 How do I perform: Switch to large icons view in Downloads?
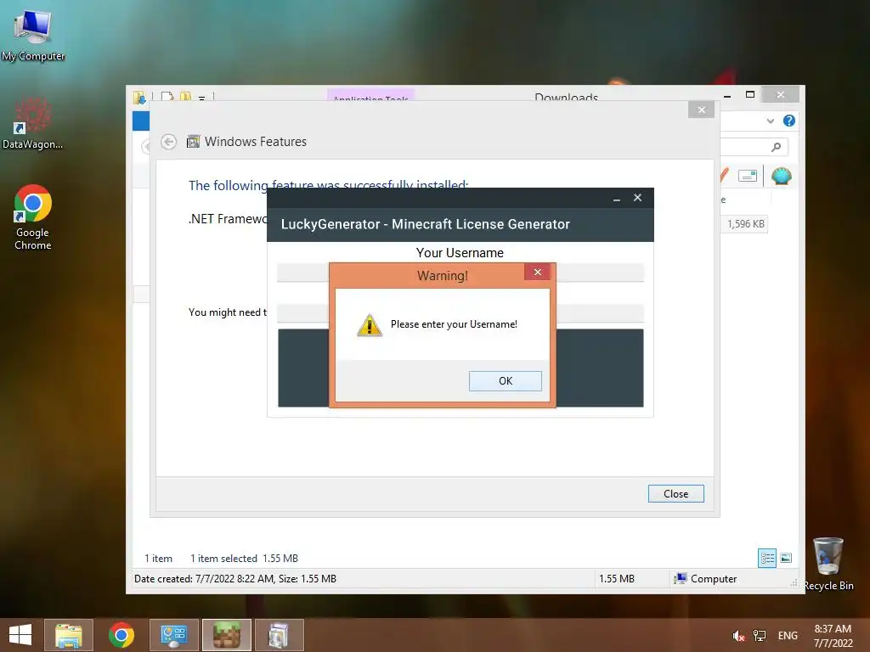[786, 558]
